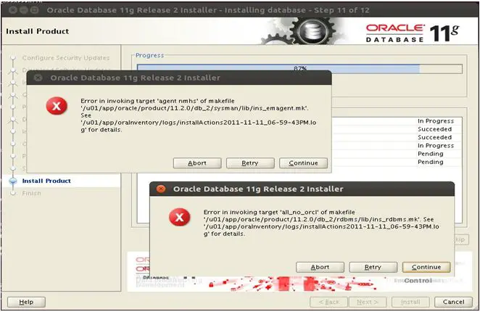This screenshot has height=312, width=480.
Task: Click the Finish step bullet icon
Action: coord(13,193)
